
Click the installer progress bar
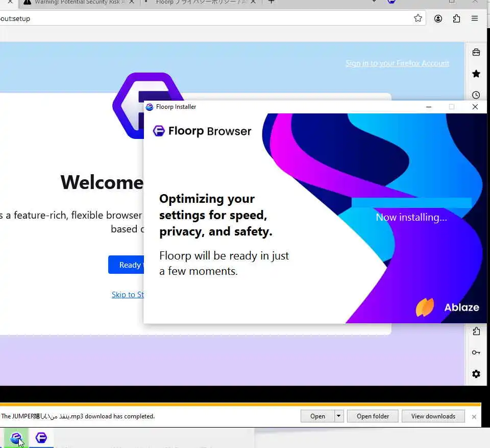point(411,203)
